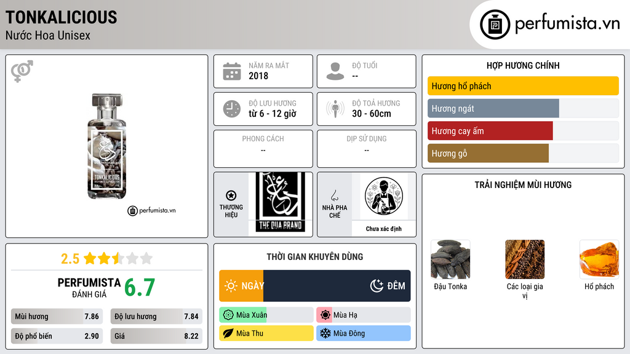Viewport: 630px width, 354px height.
Task: Click the Hổ phách label under amber image
Action: (x=599, y=286)
